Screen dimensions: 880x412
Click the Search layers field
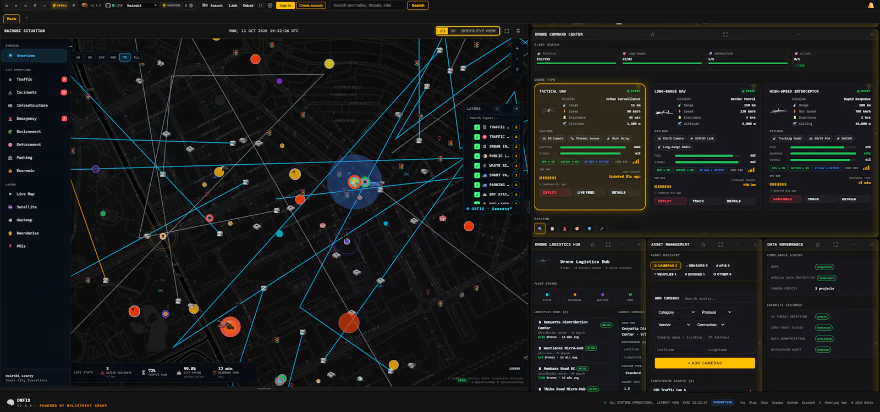(493, 118)
